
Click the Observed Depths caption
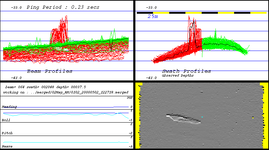178,76
